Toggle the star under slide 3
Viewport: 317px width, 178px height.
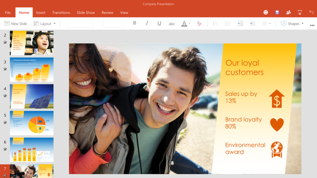point(5,69)
